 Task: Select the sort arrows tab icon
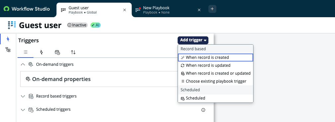(73, 52)
